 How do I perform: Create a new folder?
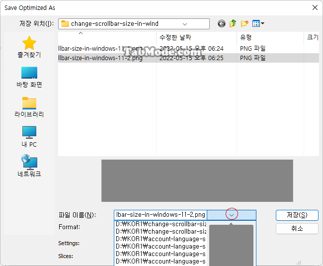click(244, 23)
